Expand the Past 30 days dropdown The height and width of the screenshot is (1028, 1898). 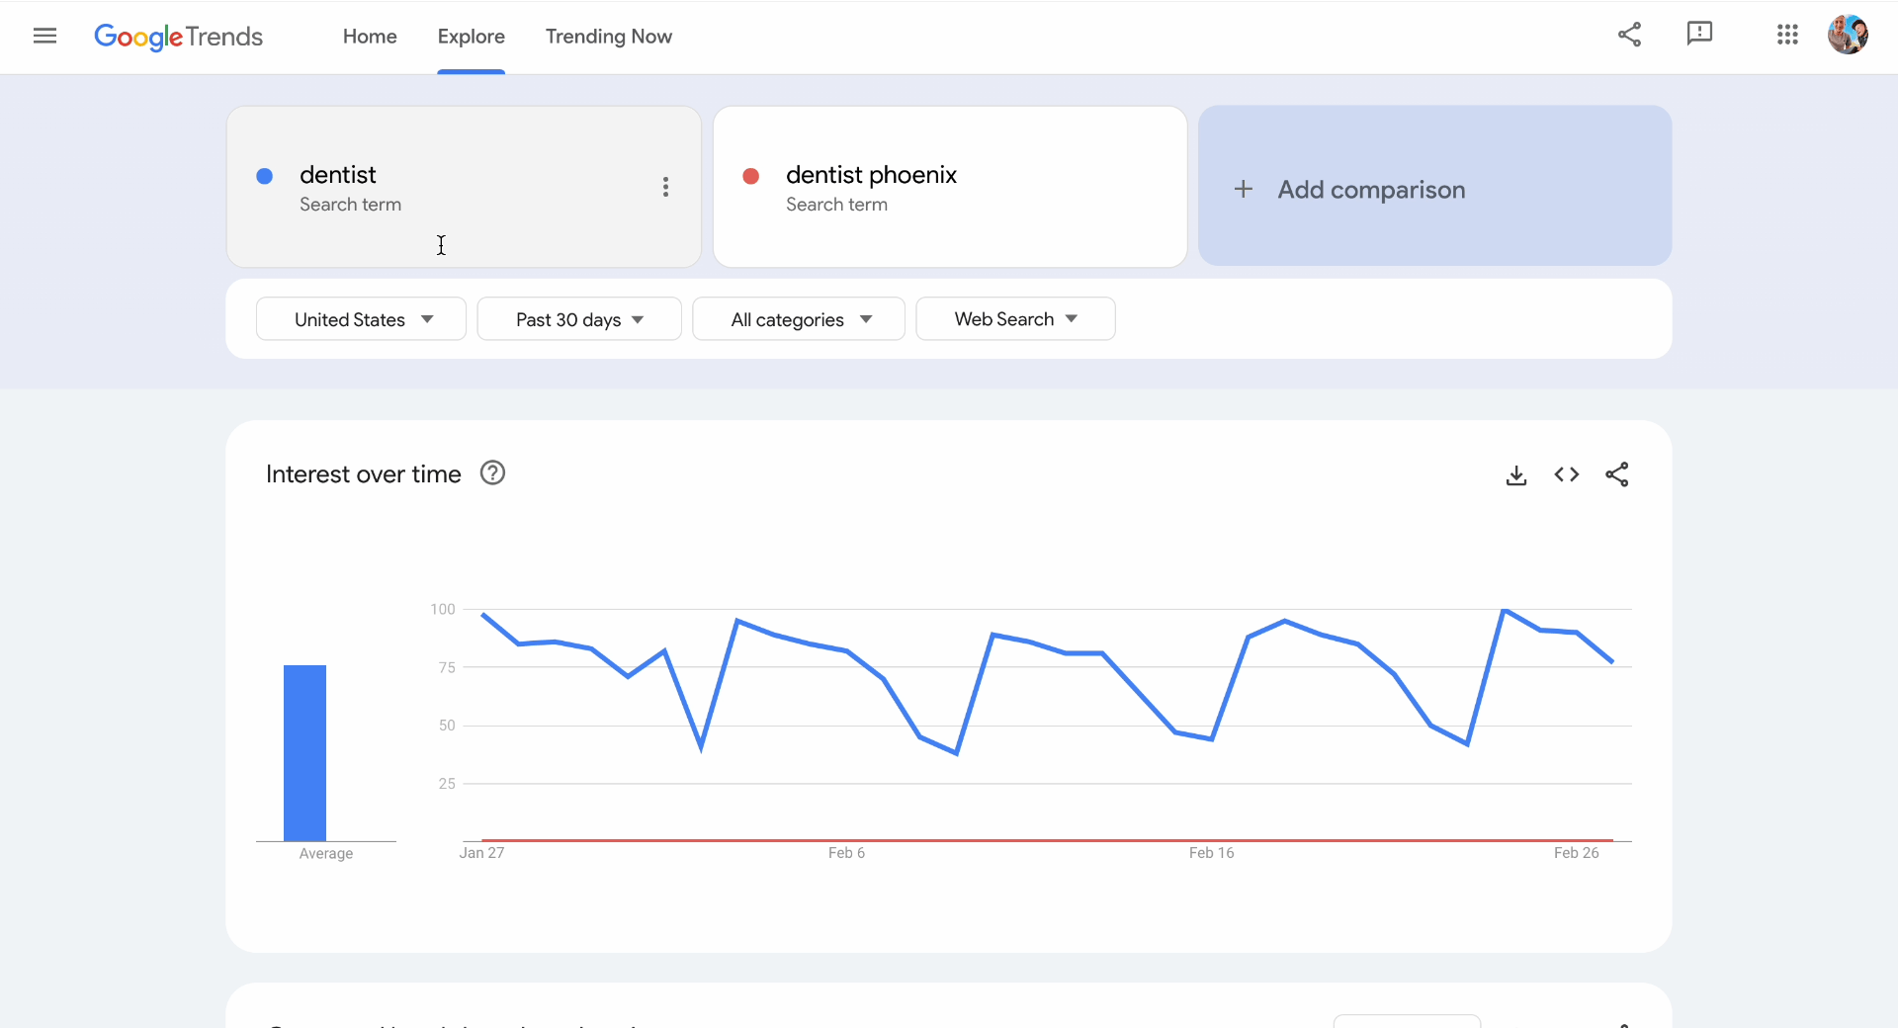point(579,319)
